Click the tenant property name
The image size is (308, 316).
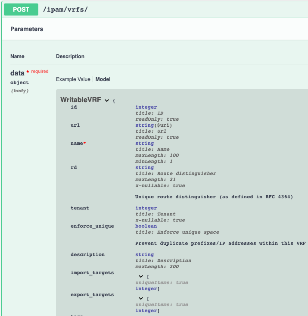pyautogui.click(x=80, y=208)
